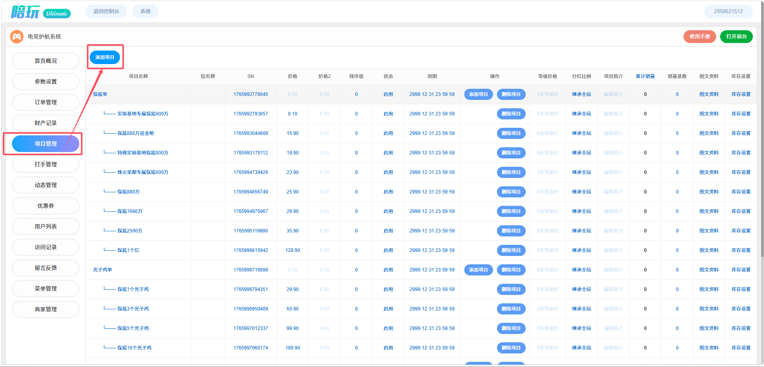
Task: Open the 使用手册 manual
Action: click(699, 37)
